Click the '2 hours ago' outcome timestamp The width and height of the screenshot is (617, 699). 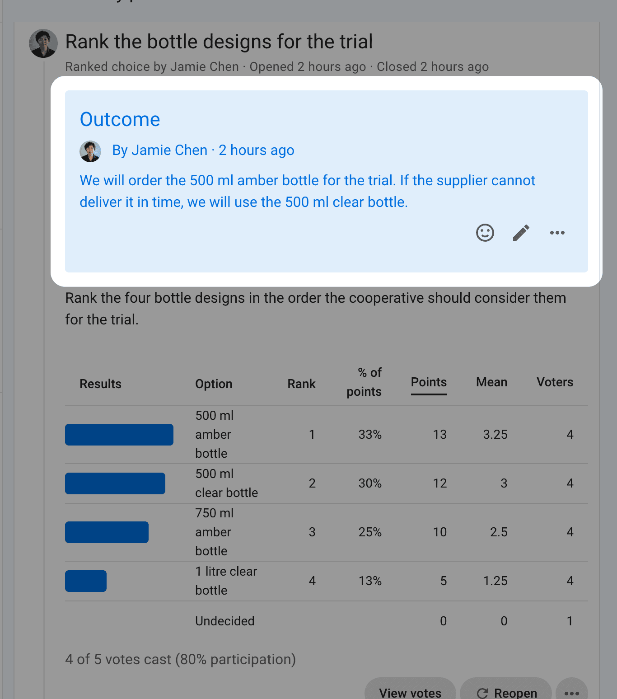(x=257, y=150)
